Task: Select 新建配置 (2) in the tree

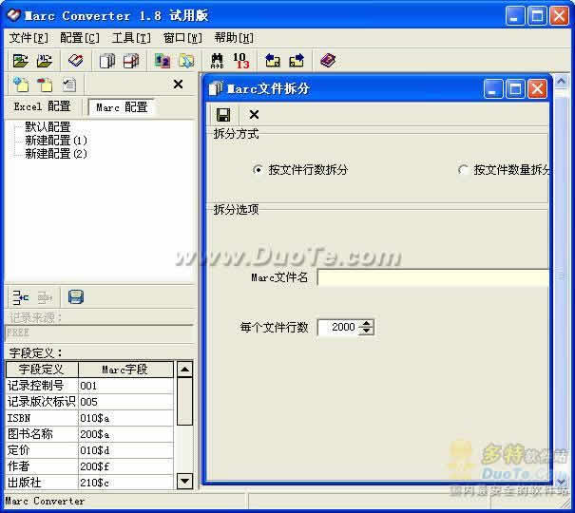Action: coord(56,154)
